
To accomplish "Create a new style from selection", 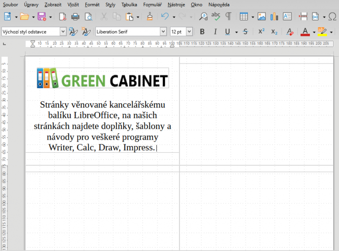I will tap(86, 32).
